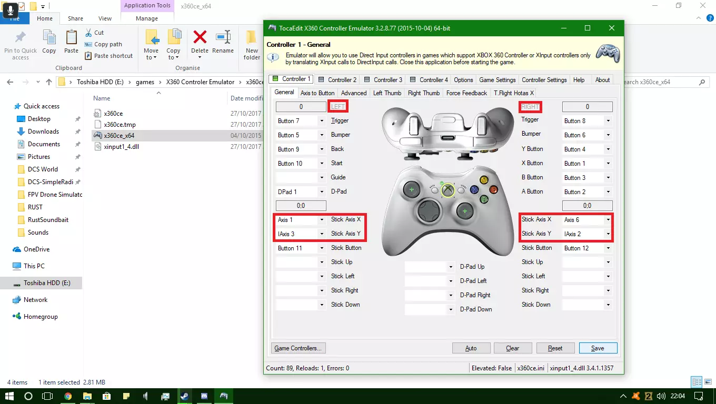Click the Copy icon in Explorer ribbon
The height and width of the screenshot is (404, 716).
(x=49, y=42)
